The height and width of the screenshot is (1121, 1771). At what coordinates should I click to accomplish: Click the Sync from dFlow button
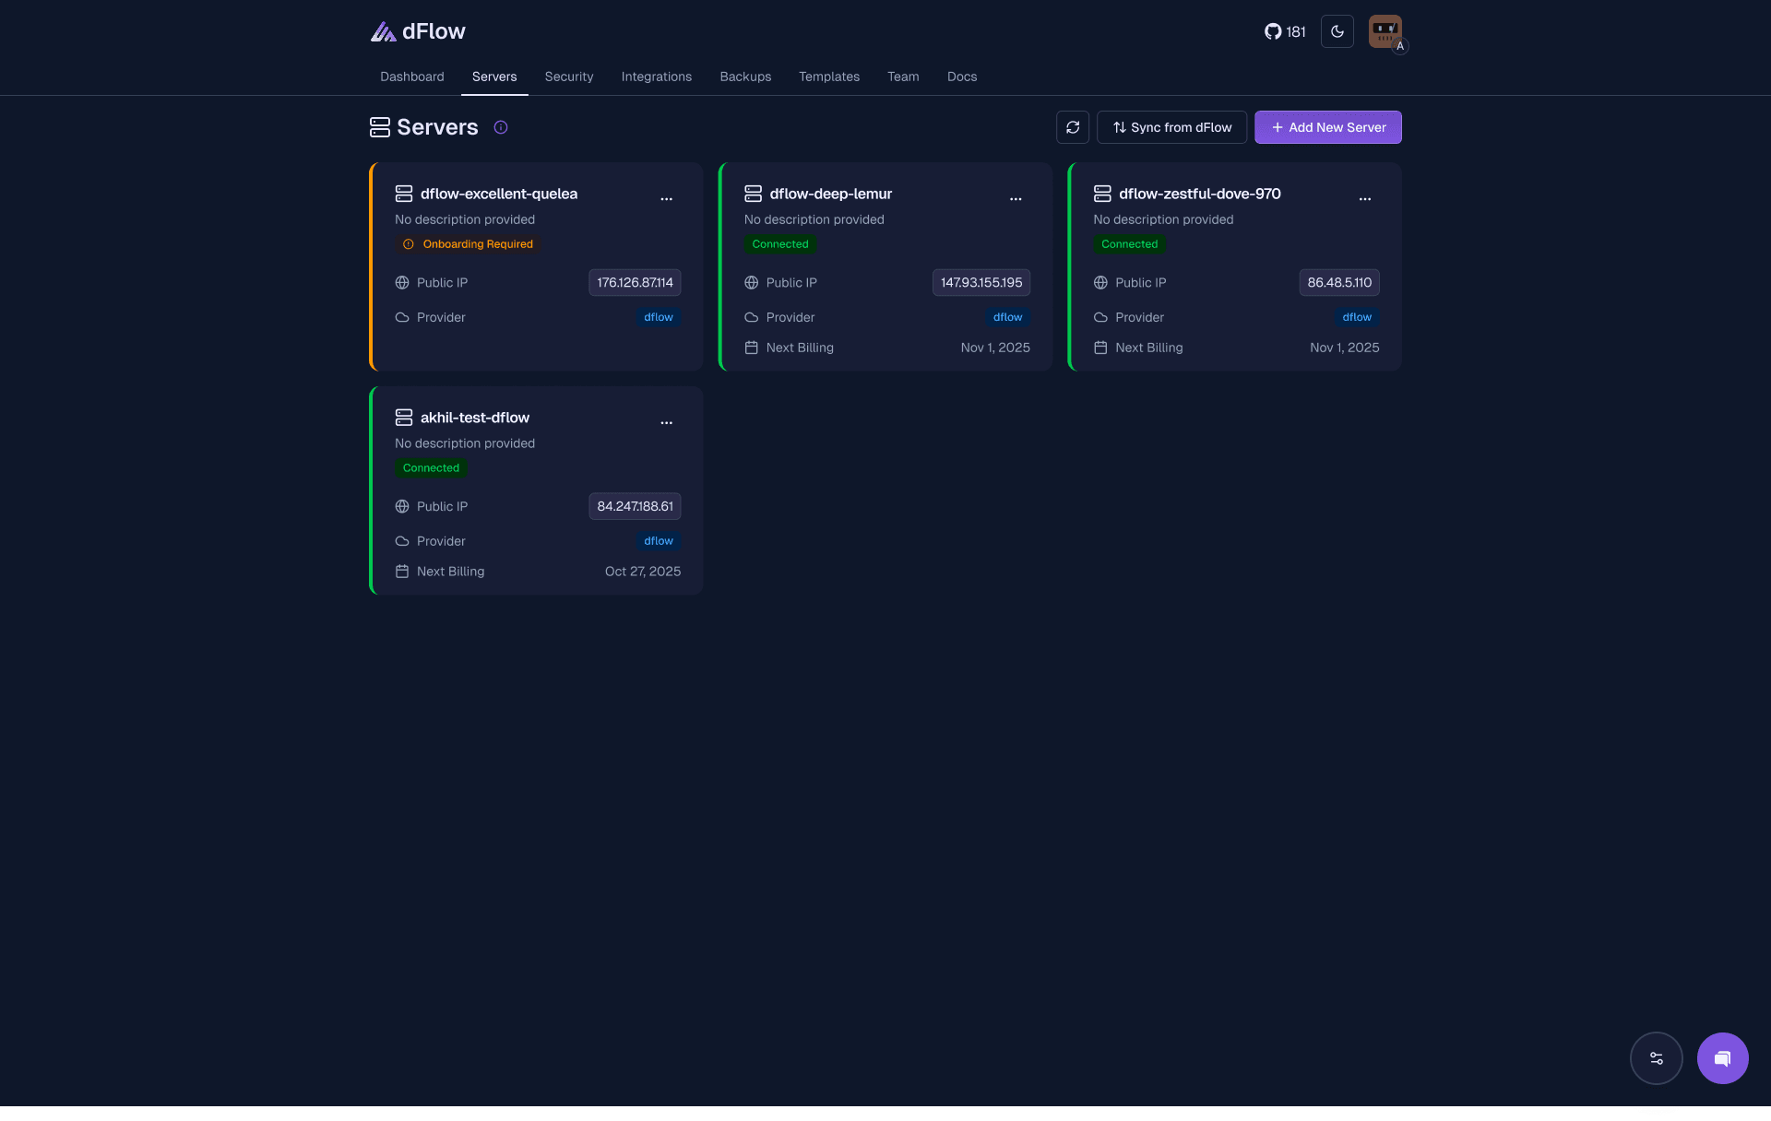[1171, 127]
